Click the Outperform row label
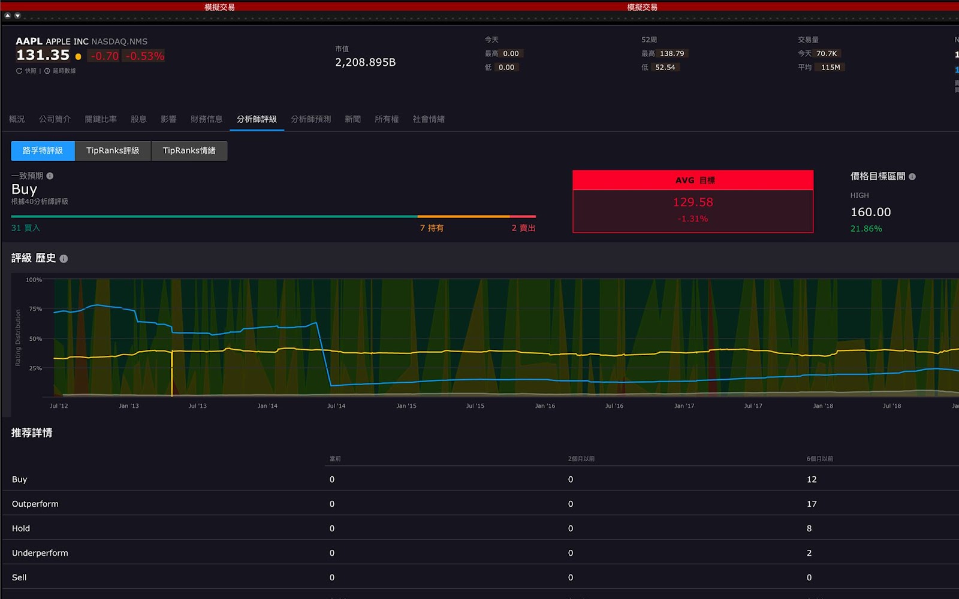This screenshot has height=599, width=959. [35, 504]
